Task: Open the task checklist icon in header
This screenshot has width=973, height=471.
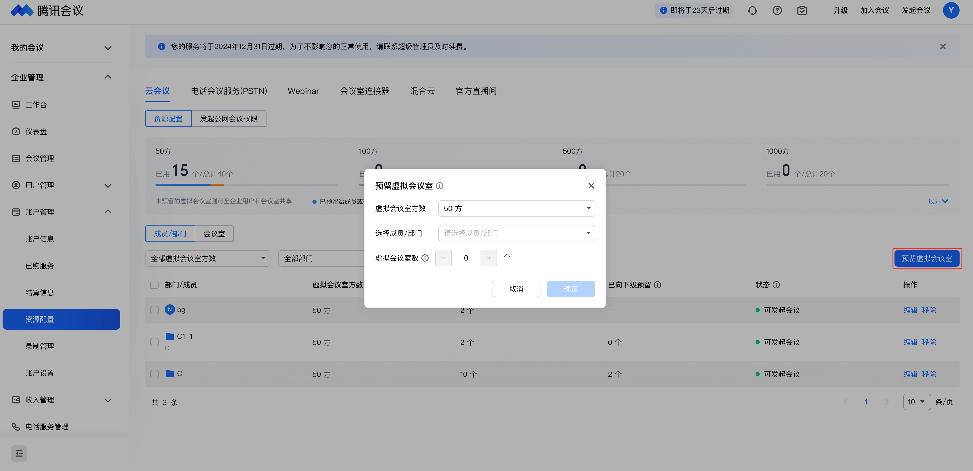Action: point(802,11)
